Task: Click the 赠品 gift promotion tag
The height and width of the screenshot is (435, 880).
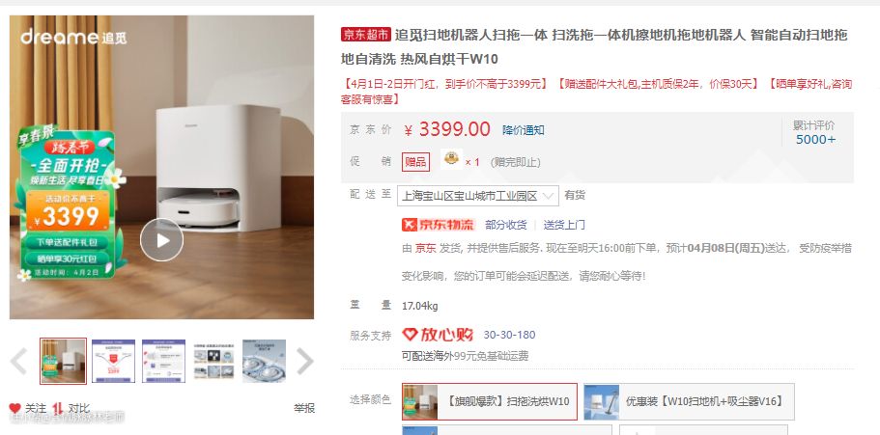Action: [416, 162]
